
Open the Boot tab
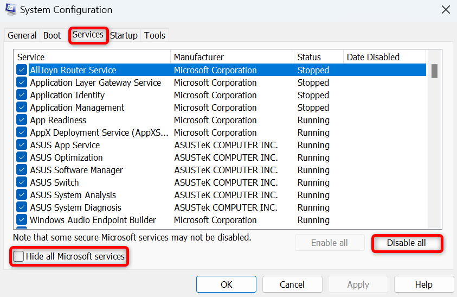tap(52, 35)
